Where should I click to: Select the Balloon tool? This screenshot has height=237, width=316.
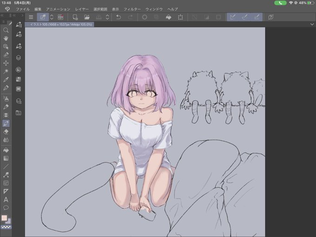click(6, 208)
